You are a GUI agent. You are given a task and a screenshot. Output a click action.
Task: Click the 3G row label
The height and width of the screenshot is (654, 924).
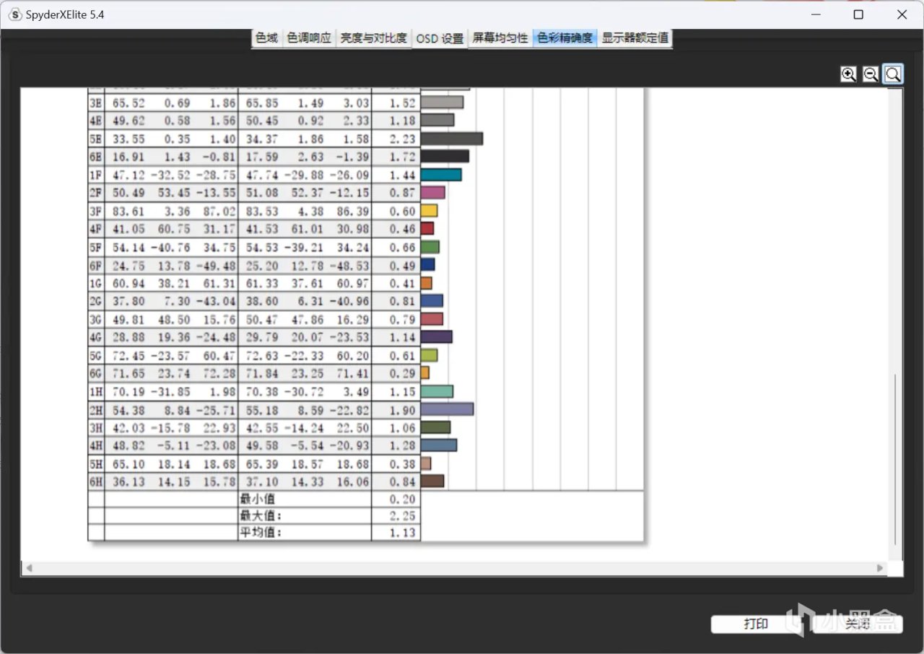(96, 319)
